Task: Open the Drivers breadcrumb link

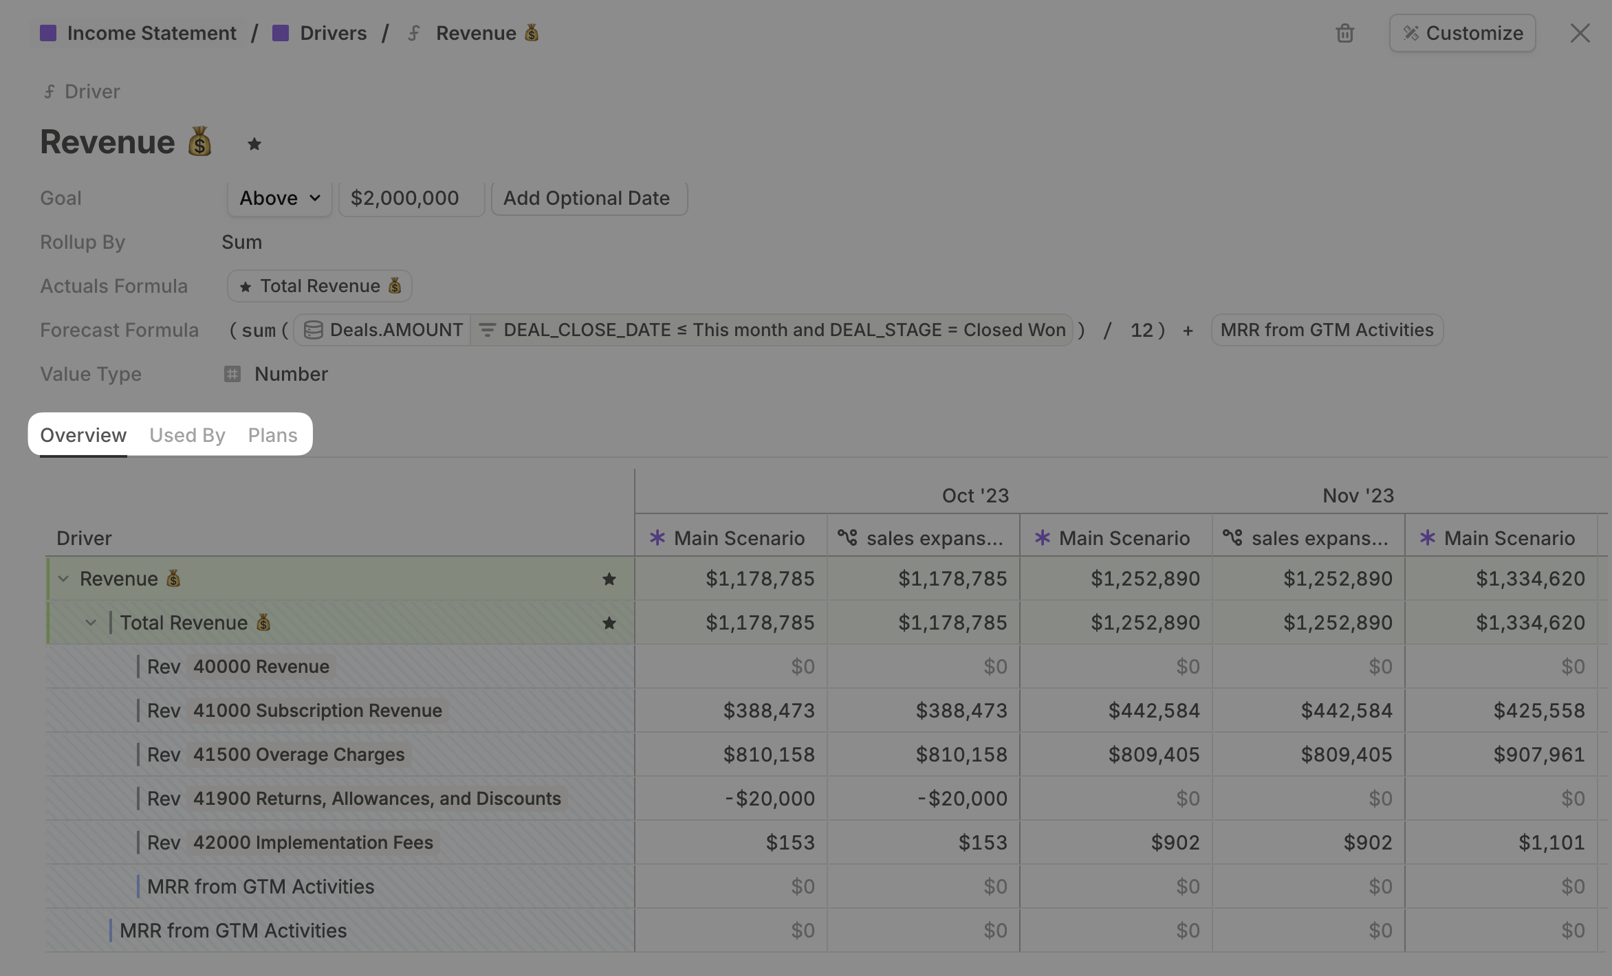Action: point(333,33)
